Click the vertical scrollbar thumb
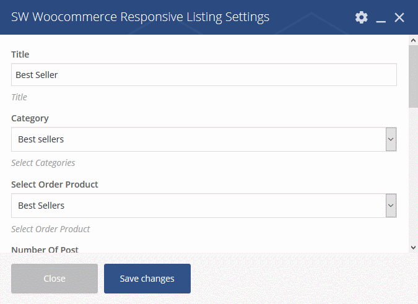This screenshot has width=418, height=304. coord(413,77)
